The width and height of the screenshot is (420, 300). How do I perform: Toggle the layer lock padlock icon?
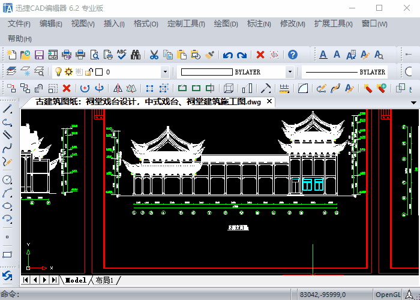click(x=88, y=72)
